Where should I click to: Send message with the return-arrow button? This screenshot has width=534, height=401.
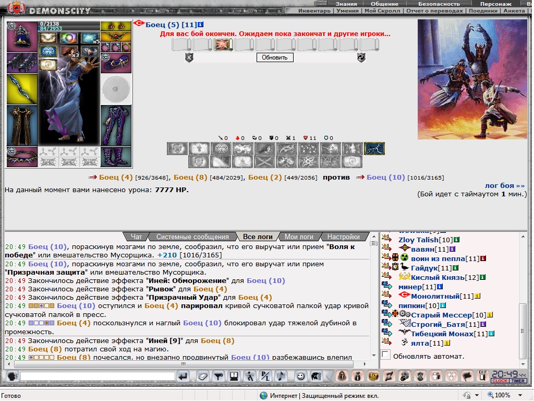coord(183,376)
